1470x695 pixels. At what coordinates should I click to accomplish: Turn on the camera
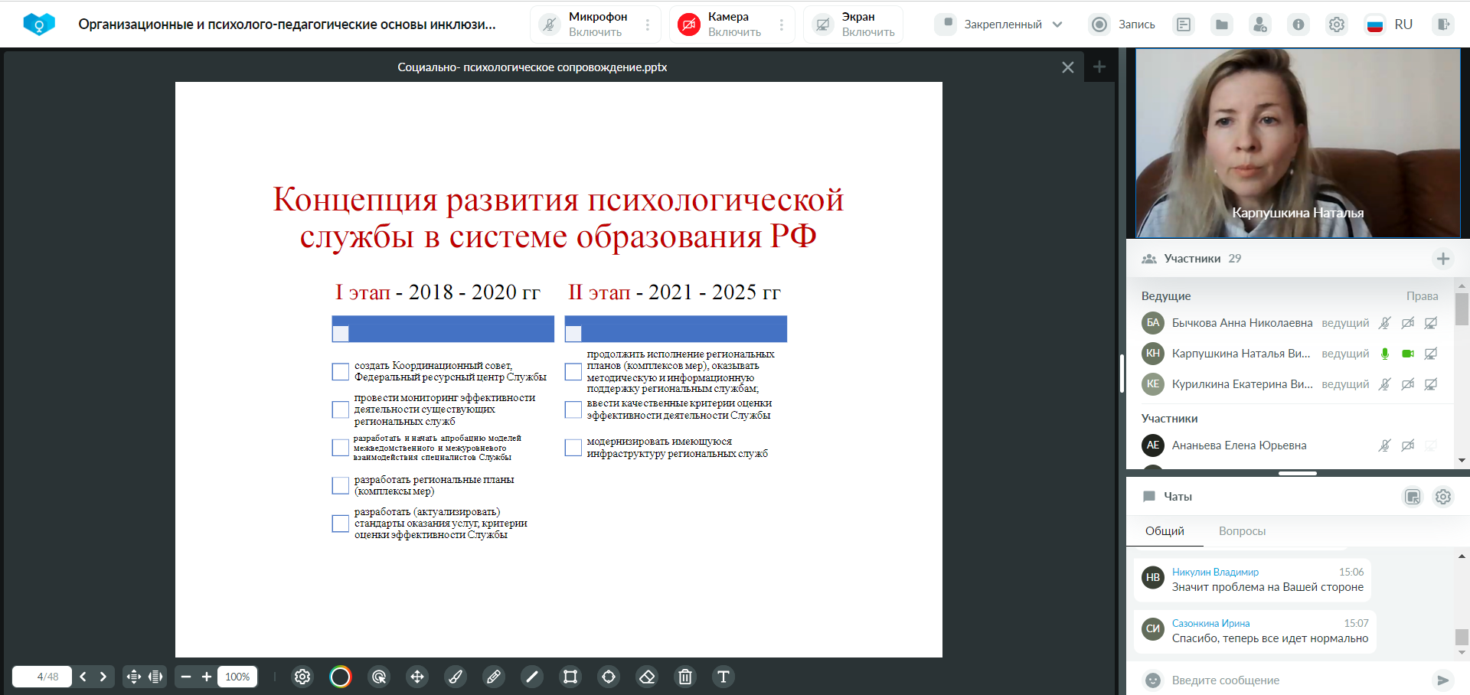click(689, 24)
